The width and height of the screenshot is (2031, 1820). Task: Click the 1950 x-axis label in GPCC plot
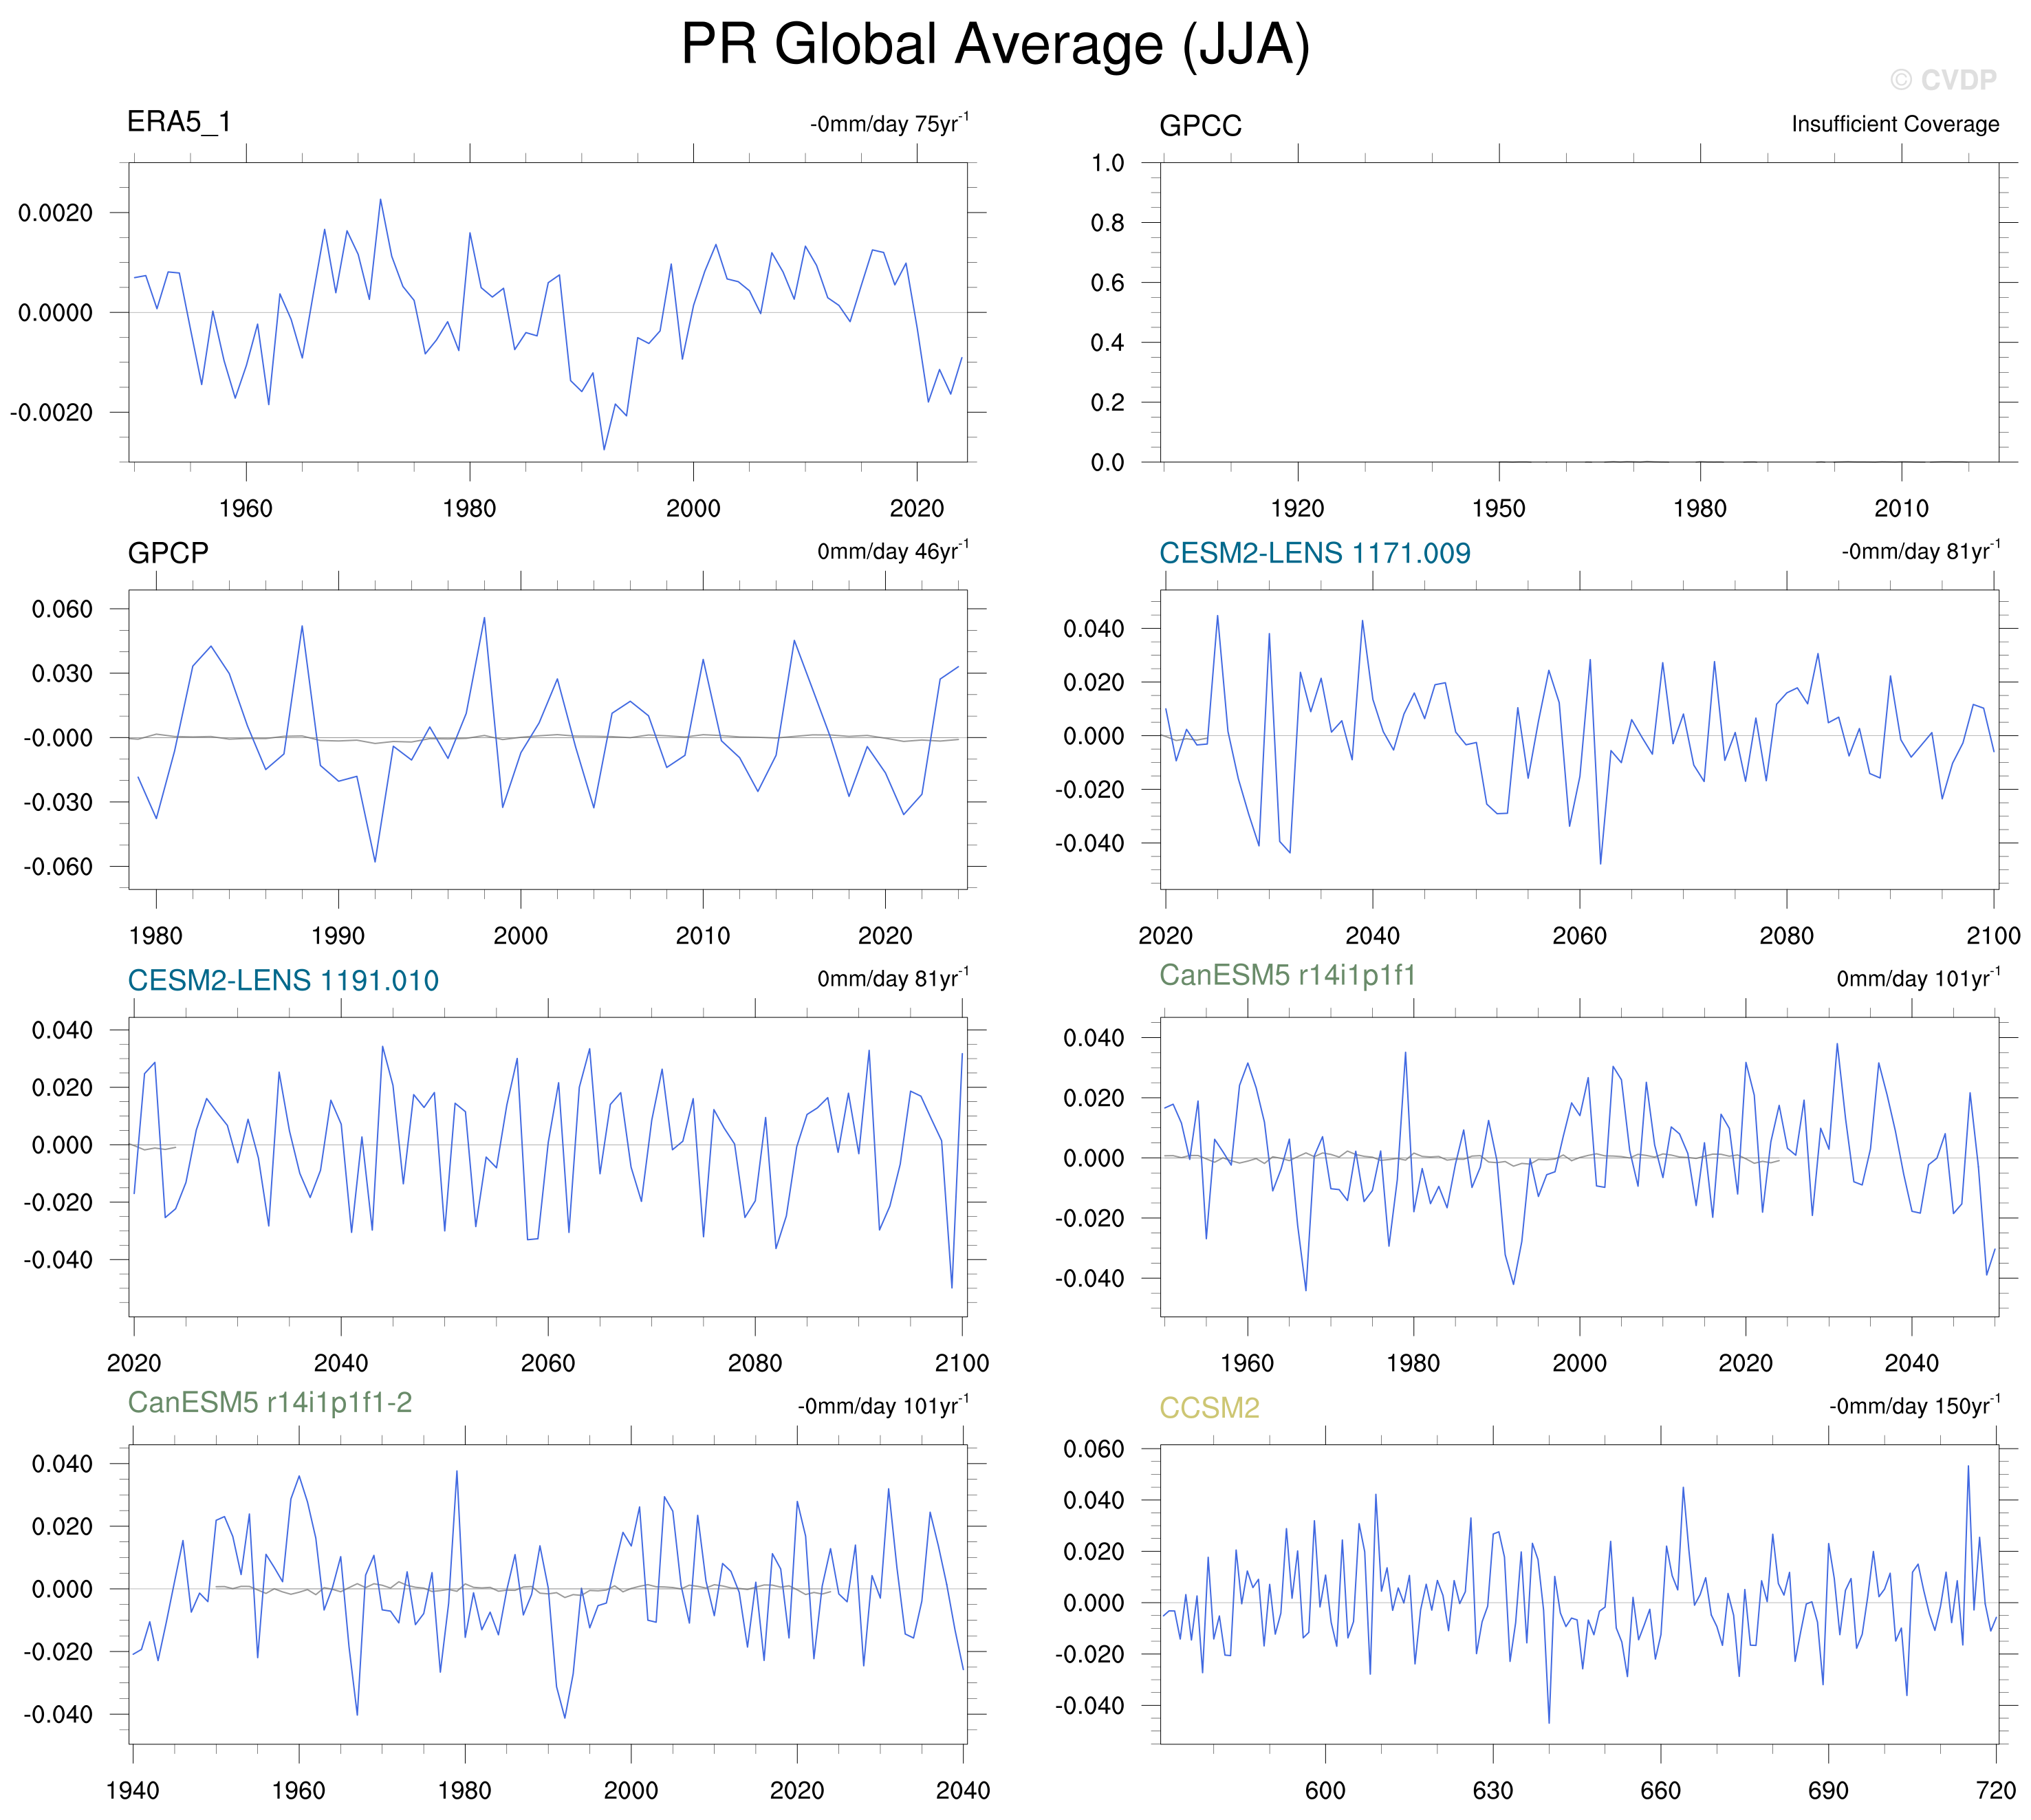click(1498, 508)
